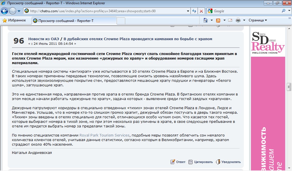This screenshot has width=292, height=171.
Task: Go back with the browser Back arrow
Action: pyautogui.click(x=4, y=11)
